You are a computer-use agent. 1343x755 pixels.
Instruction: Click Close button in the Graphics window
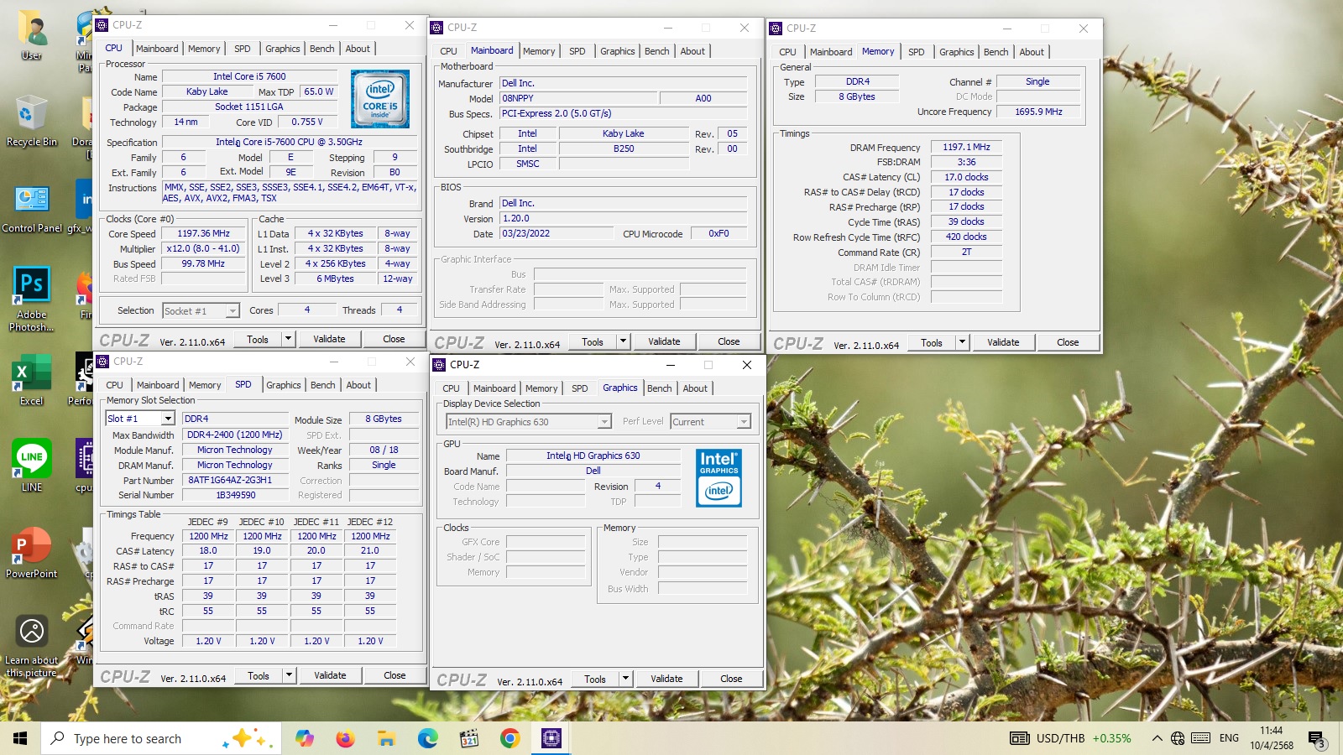(x=731, y=679)
